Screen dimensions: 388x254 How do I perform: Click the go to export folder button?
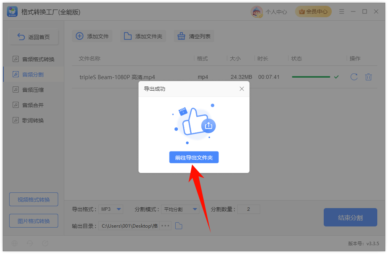pyautogui.click(x=194, y=157)
